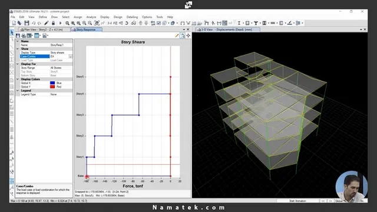Viewport: 377px width, 212px height.
Task: Click the Run Analysis play icon
Action: 60,23
